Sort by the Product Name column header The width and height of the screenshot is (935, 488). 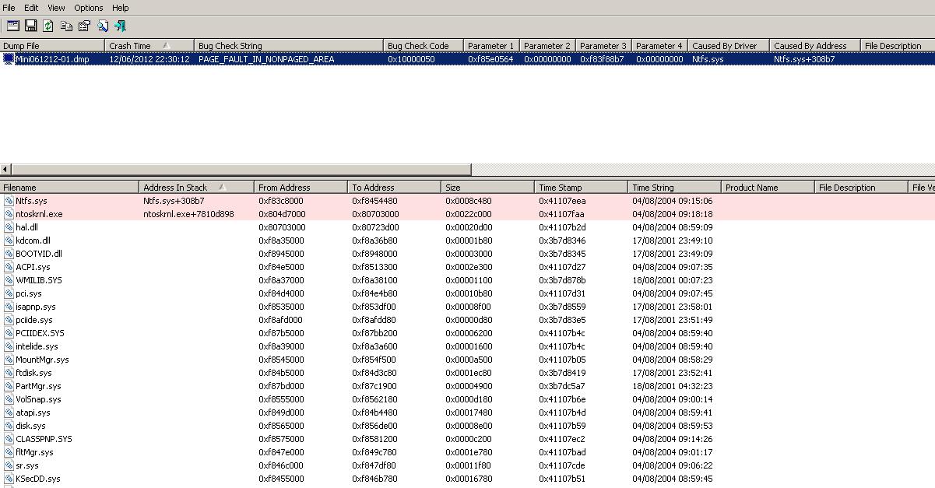point(768,188)
